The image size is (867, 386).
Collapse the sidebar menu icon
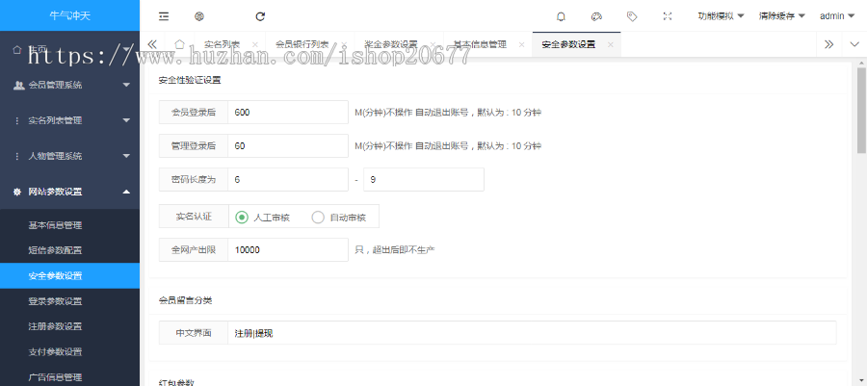click(x=164, y=16)
